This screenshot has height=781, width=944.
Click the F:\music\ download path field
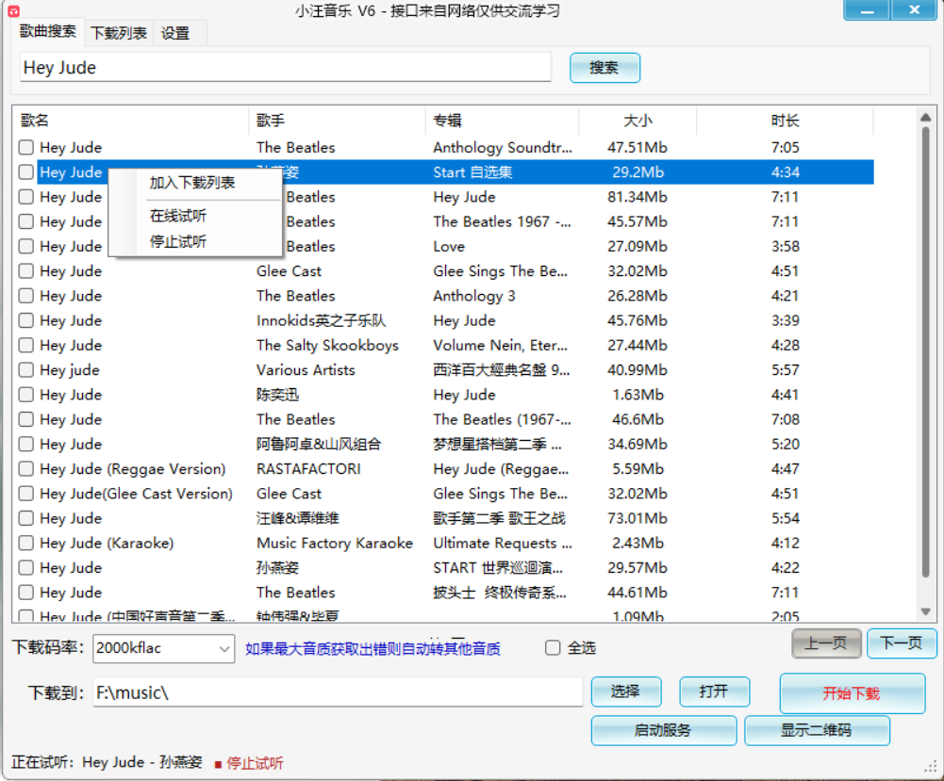(338, 692)
